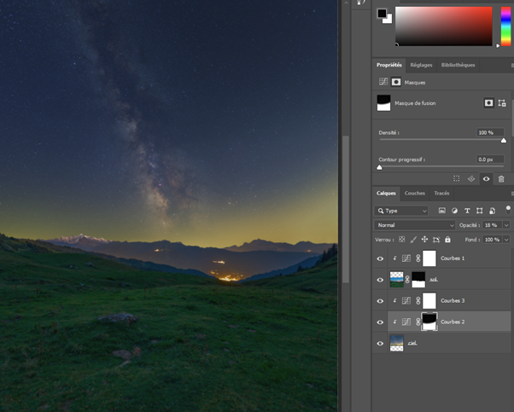Open the Tracés tab
The image size is (514, 412).
441,194
